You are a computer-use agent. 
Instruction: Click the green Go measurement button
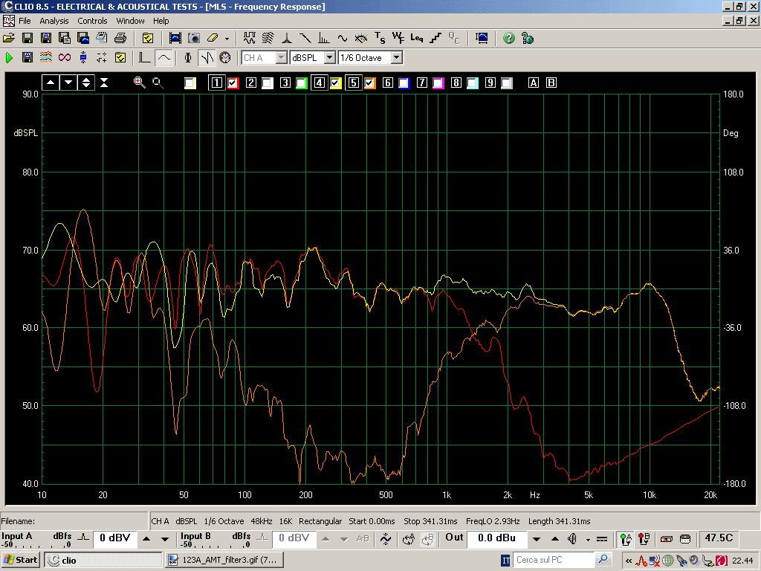click(10, 57)
